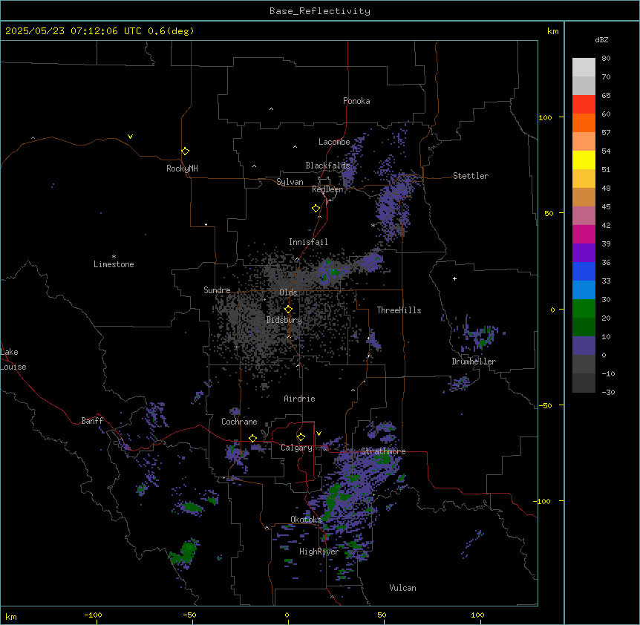Image resolution: width=640 pixels, height=625 pixels.
Task: Click the Innisfail city label
Action: (x=308, y=242)
